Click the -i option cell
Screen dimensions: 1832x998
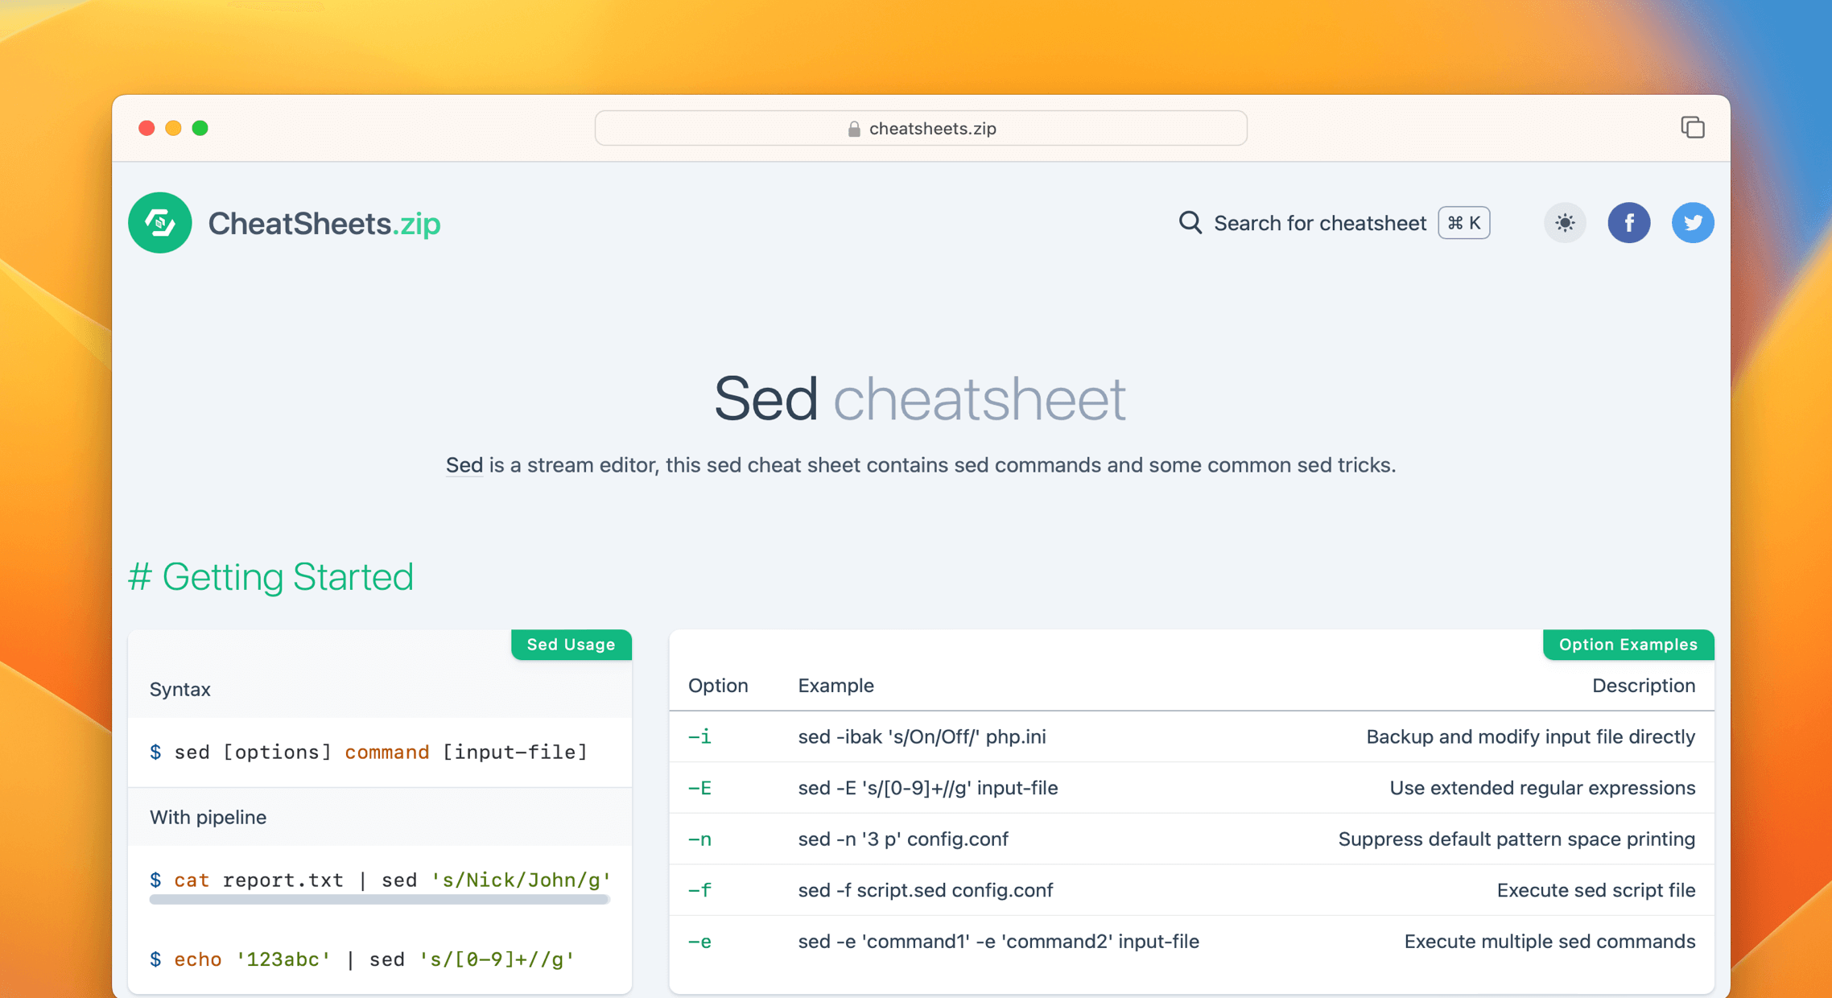coord(699,737)
